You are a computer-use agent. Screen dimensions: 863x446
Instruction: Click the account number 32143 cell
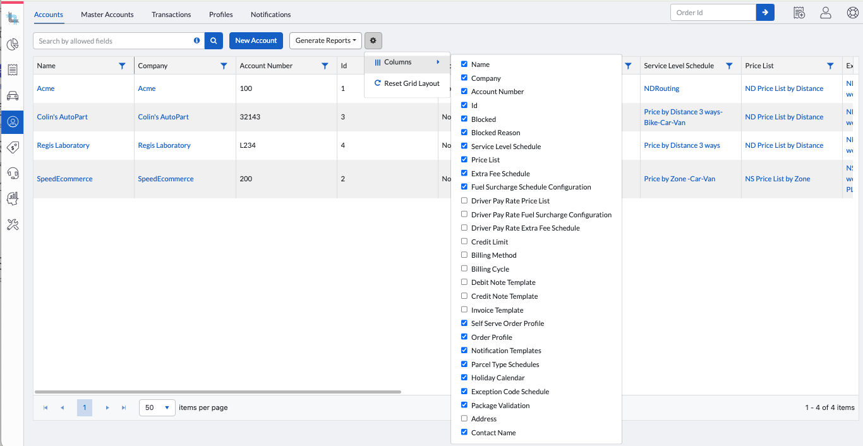point(286,117)
